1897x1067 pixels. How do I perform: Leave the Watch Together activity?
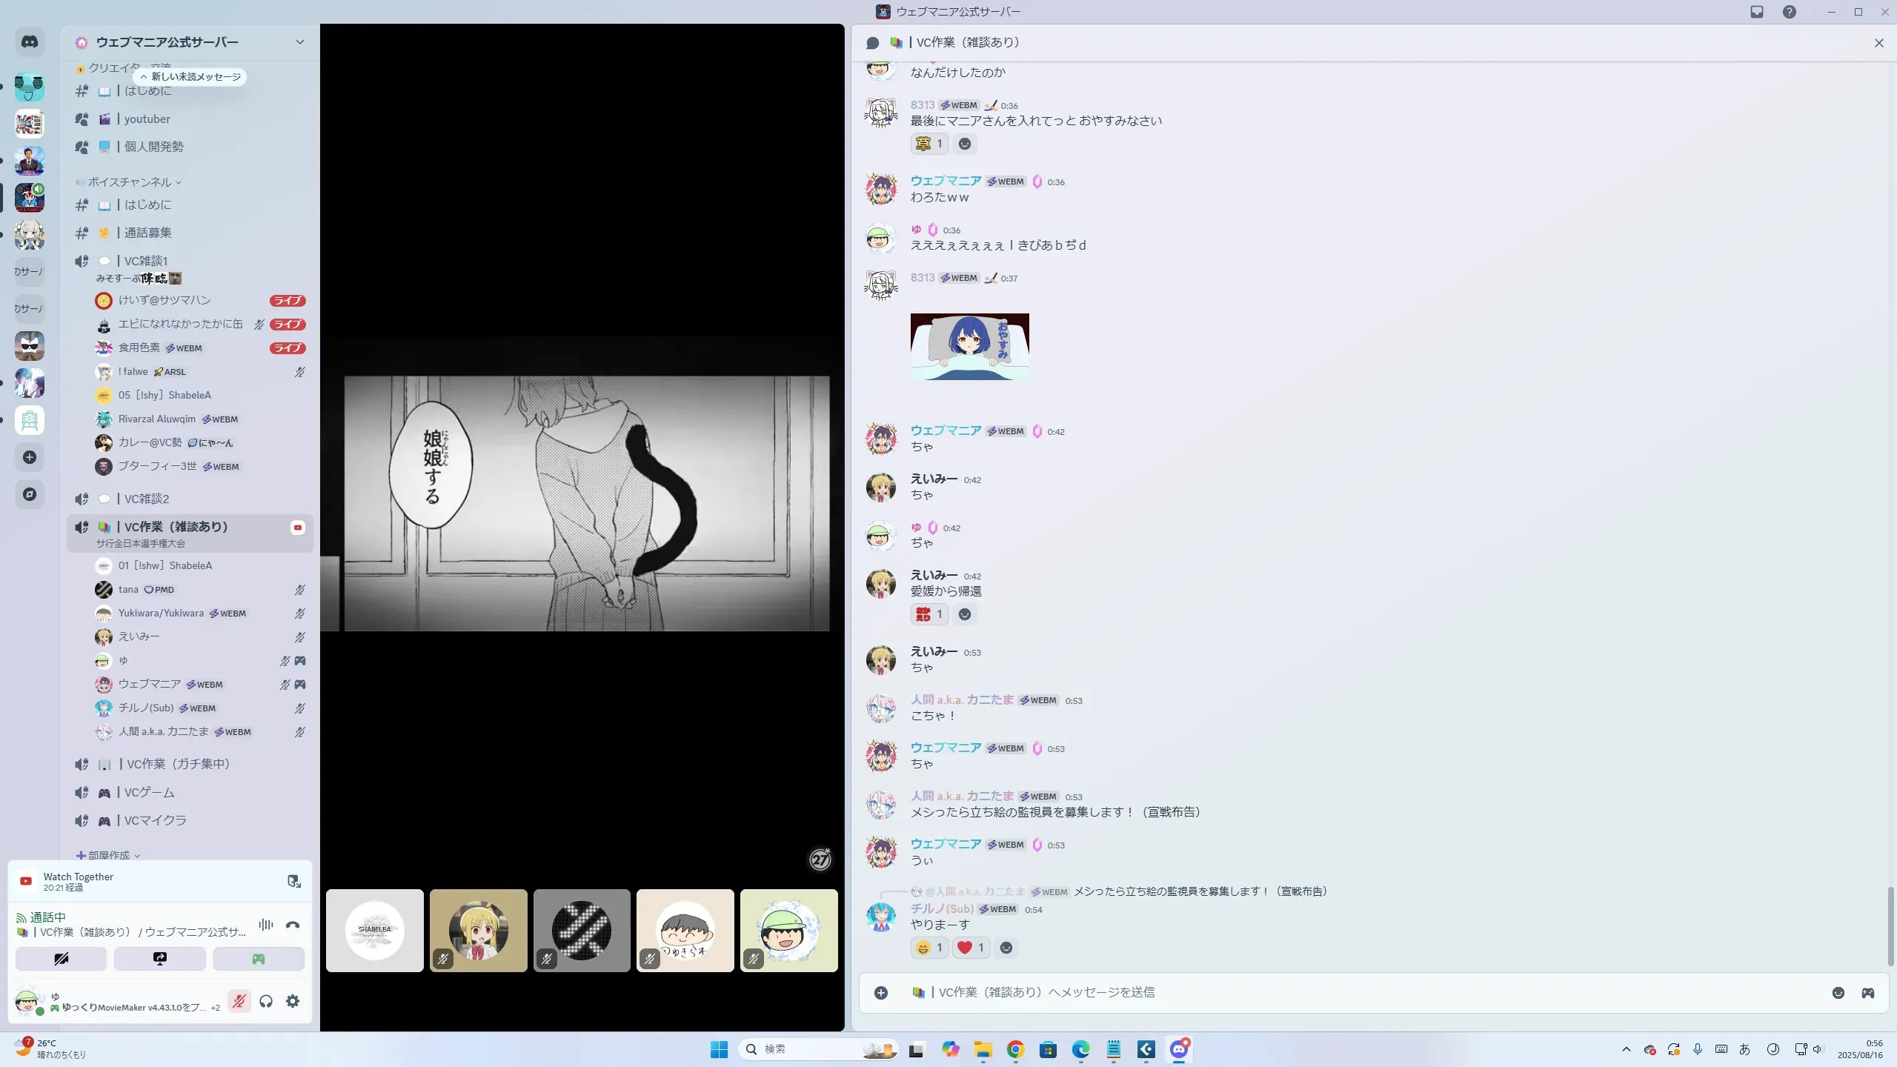[x=293, y=881]
